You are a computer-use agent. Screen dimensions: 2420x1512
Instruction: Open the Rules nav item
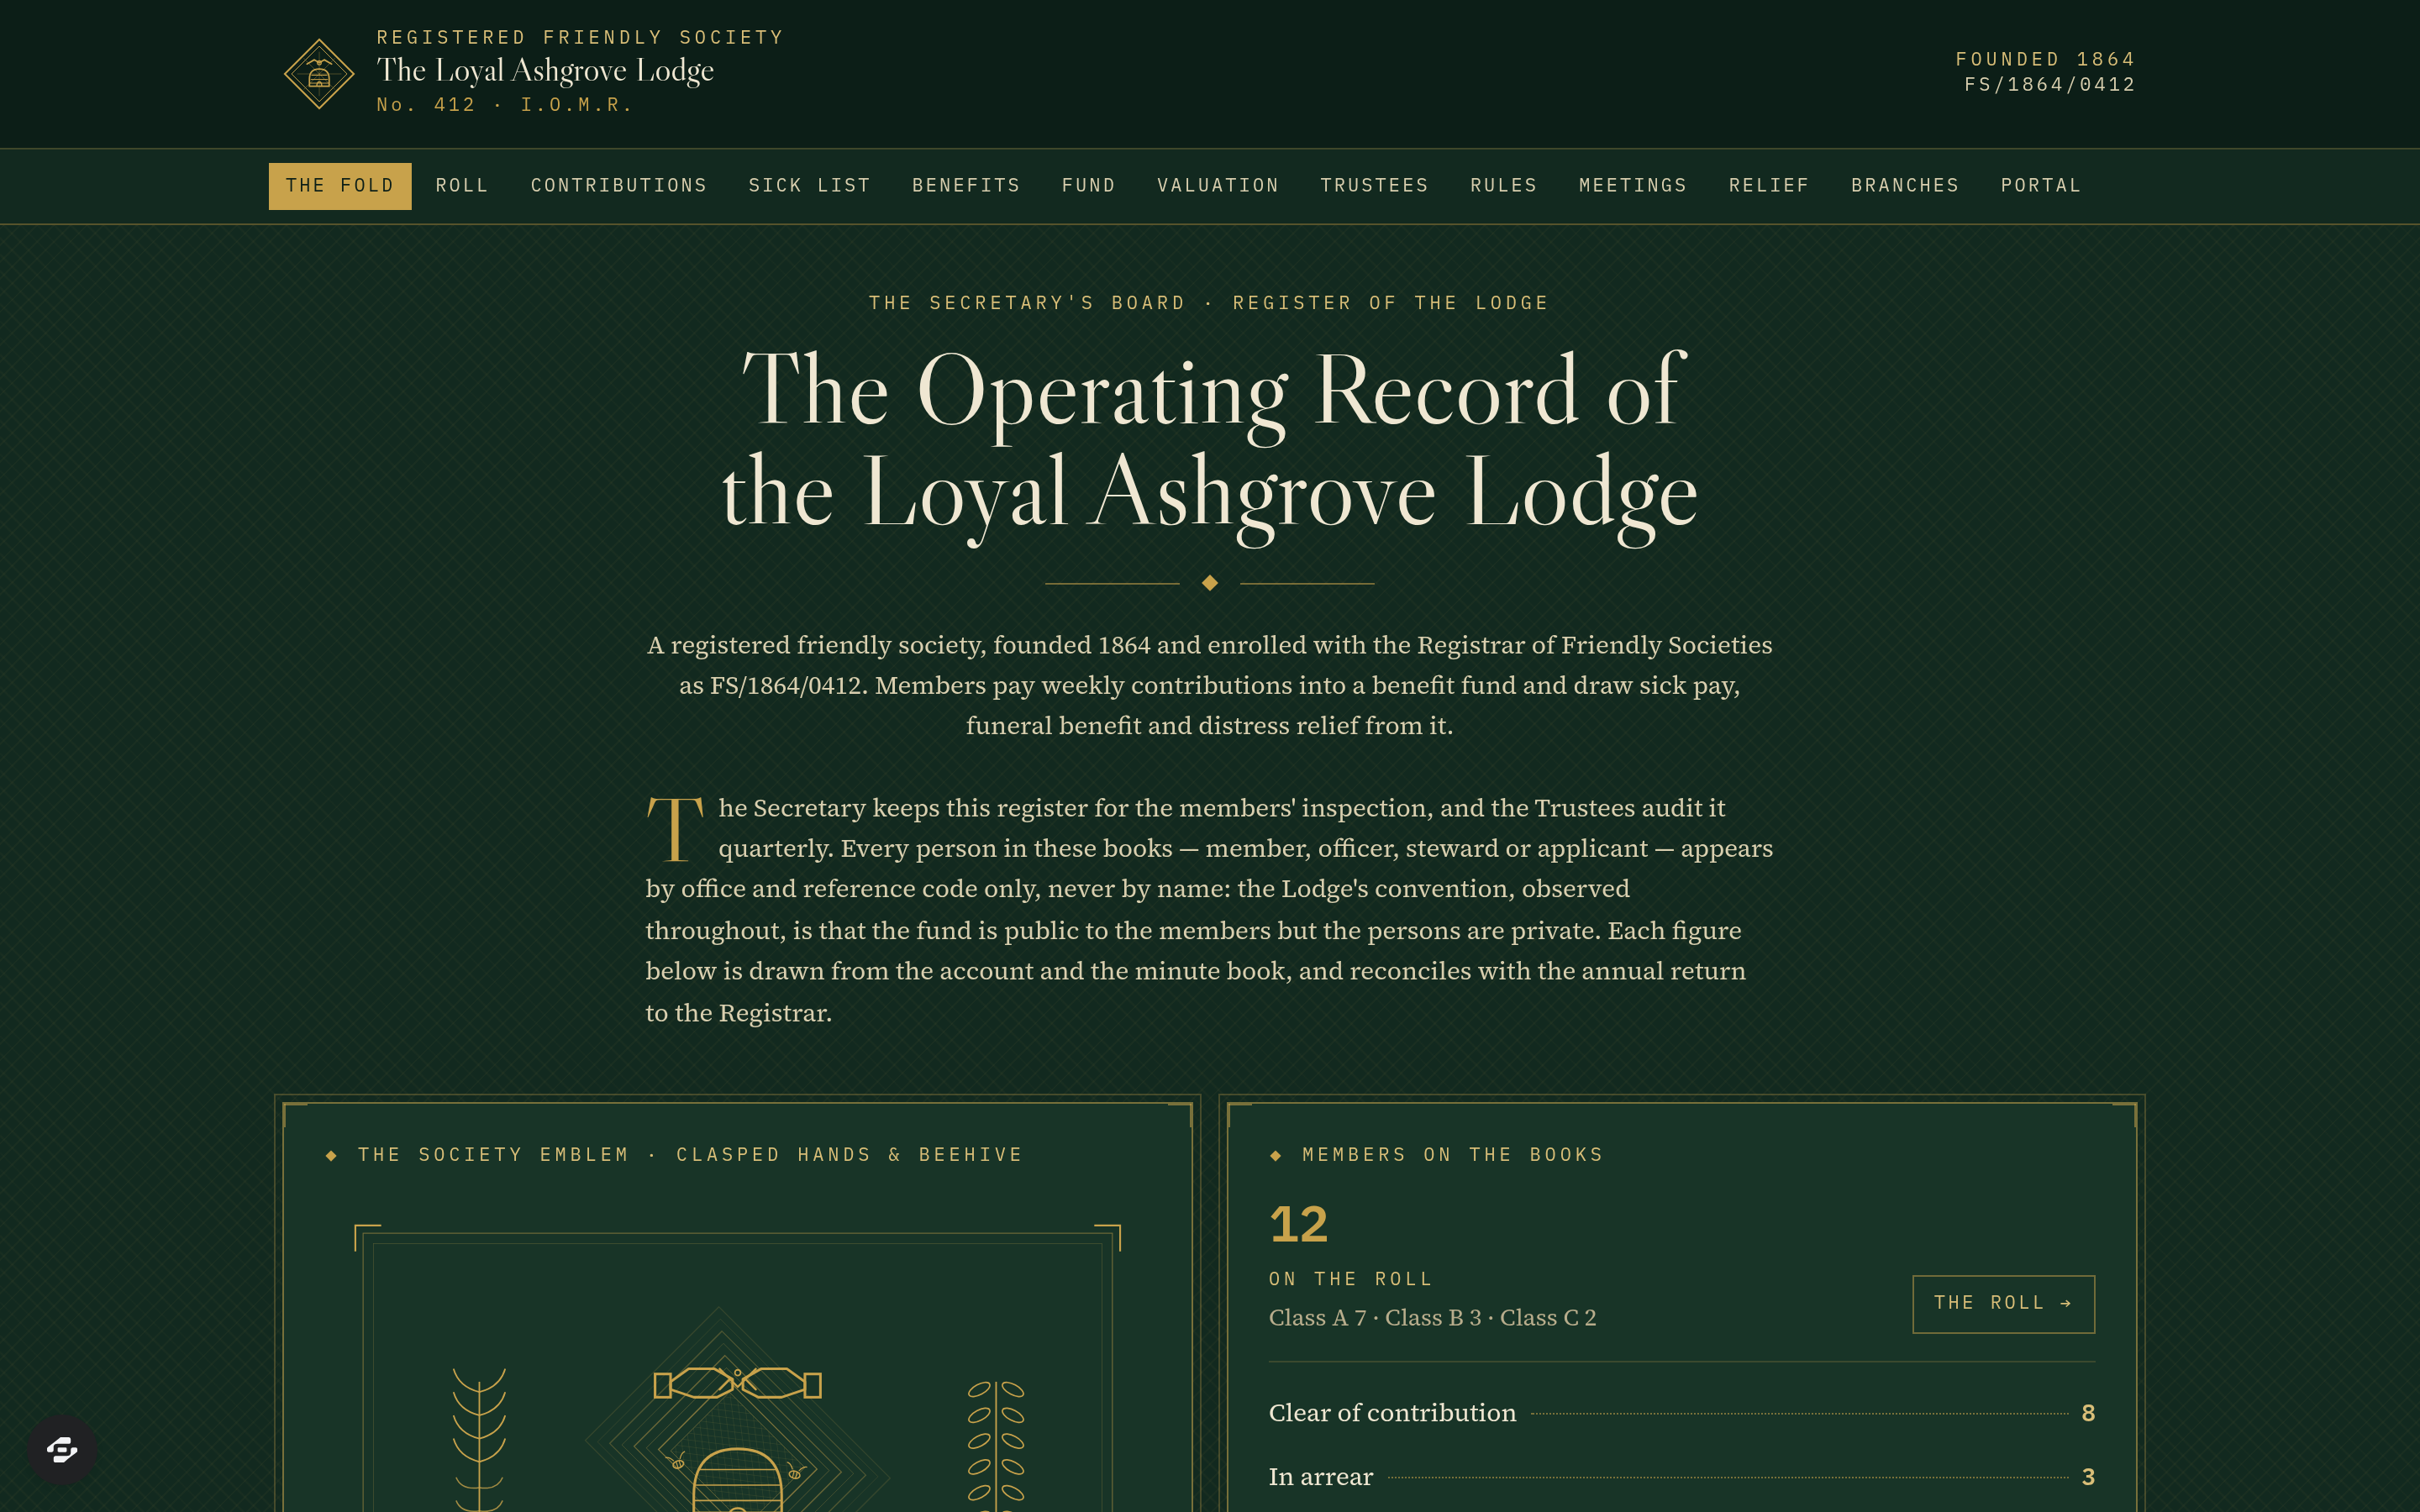click(1503, 186)
